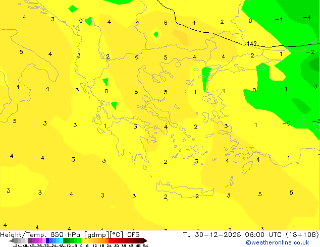Pick the magenta swatch in the color scale

(40, 240)
